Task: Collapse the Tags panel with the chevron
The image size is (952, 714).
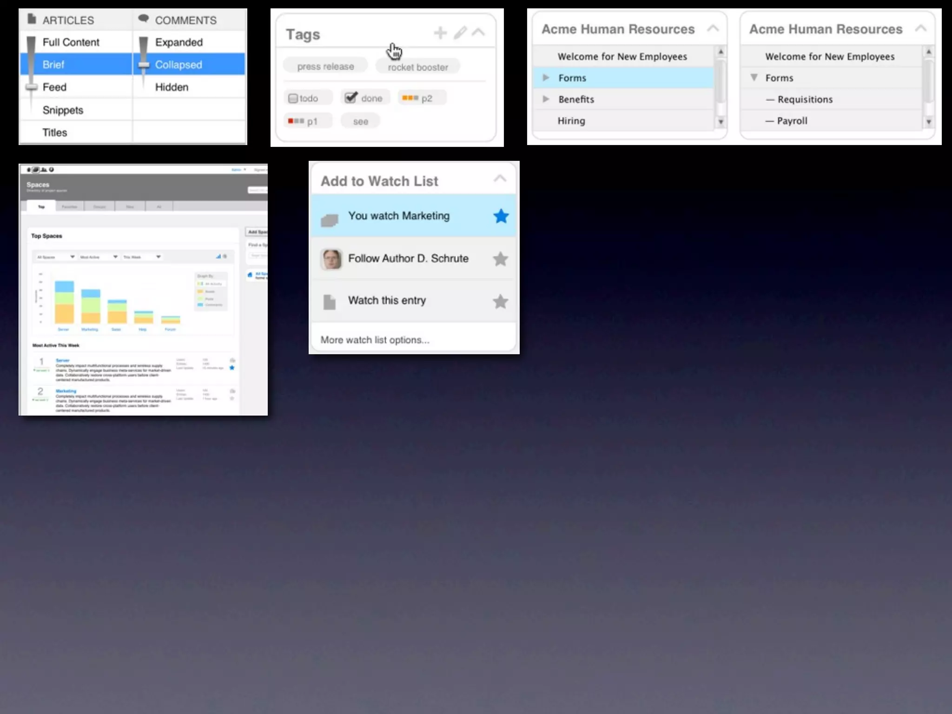Action: click(478, 33)
